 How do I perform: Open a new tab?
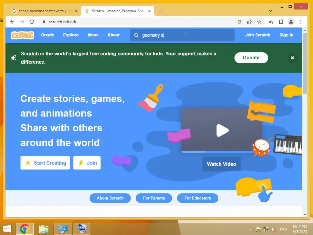point(161,11)
